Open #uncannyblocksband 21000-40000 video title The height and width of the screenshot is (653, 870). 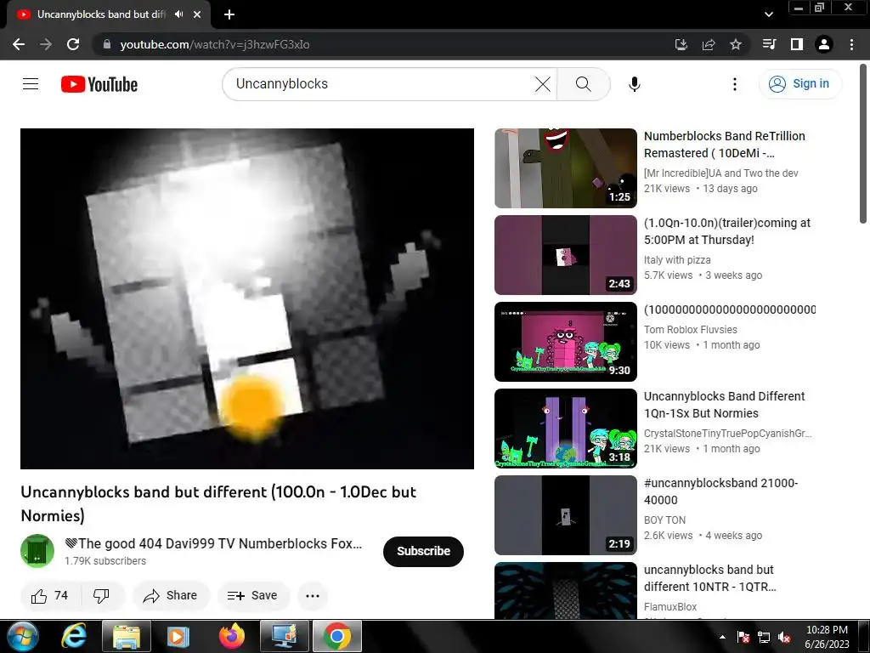coord(720,491)
